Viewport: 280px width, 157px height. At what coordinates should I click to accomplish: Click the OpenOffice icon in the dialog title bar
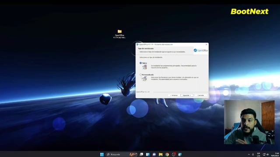click(137, 44)
